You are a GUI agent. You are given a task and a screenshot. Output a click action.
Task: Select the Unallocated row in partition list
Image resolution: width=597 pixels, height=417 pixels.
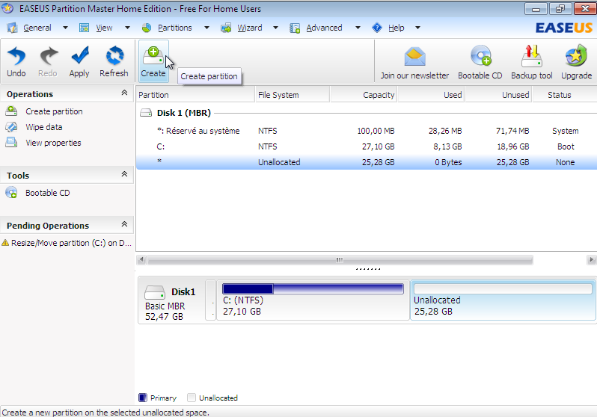pos(367,162)
